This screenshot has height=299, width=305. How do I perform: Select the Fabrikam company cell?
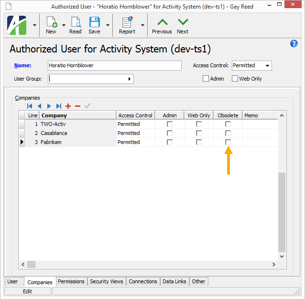[78, 142]
